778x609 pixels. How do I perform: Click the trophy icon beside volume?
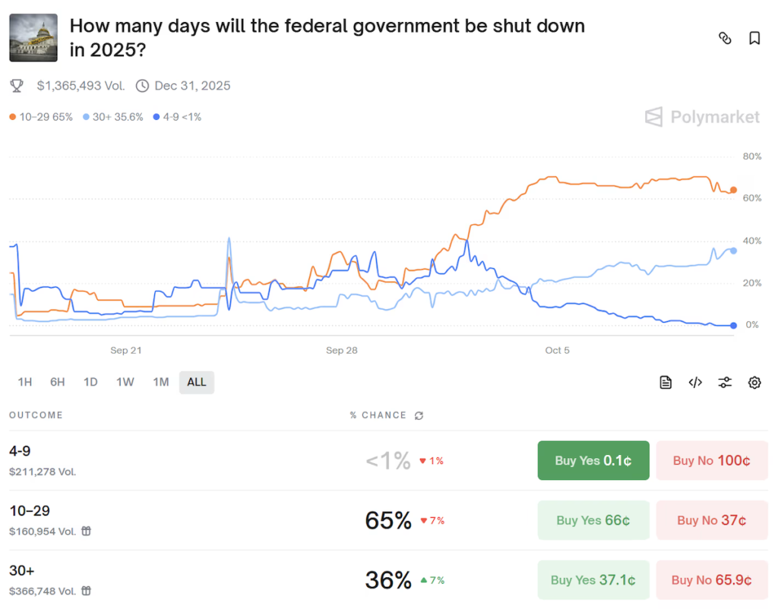(x=17, y=86)
